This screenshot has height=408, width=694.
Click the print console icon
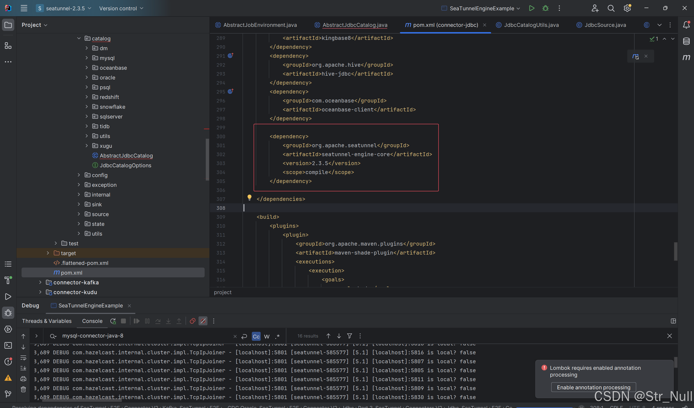[x=23, y=379]
